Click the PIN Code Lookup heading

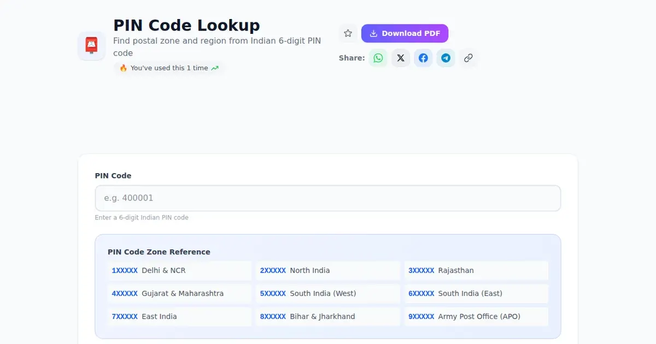point(186,25)
